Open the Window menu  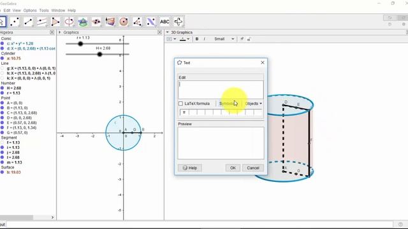tap(58, 10)
